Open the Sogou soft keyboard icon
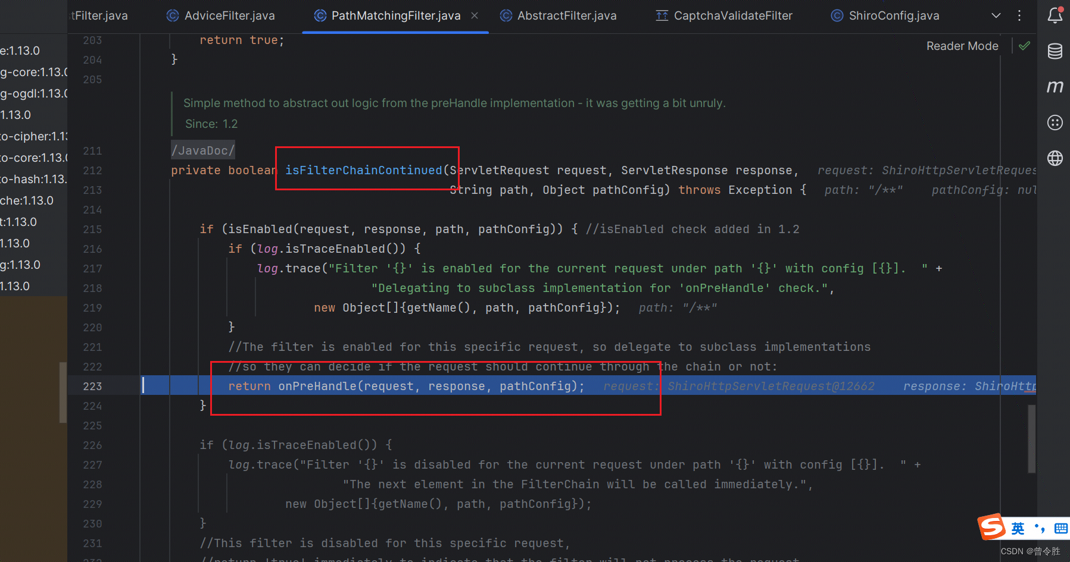The image size is (1070, 562). click(1061, 528)
